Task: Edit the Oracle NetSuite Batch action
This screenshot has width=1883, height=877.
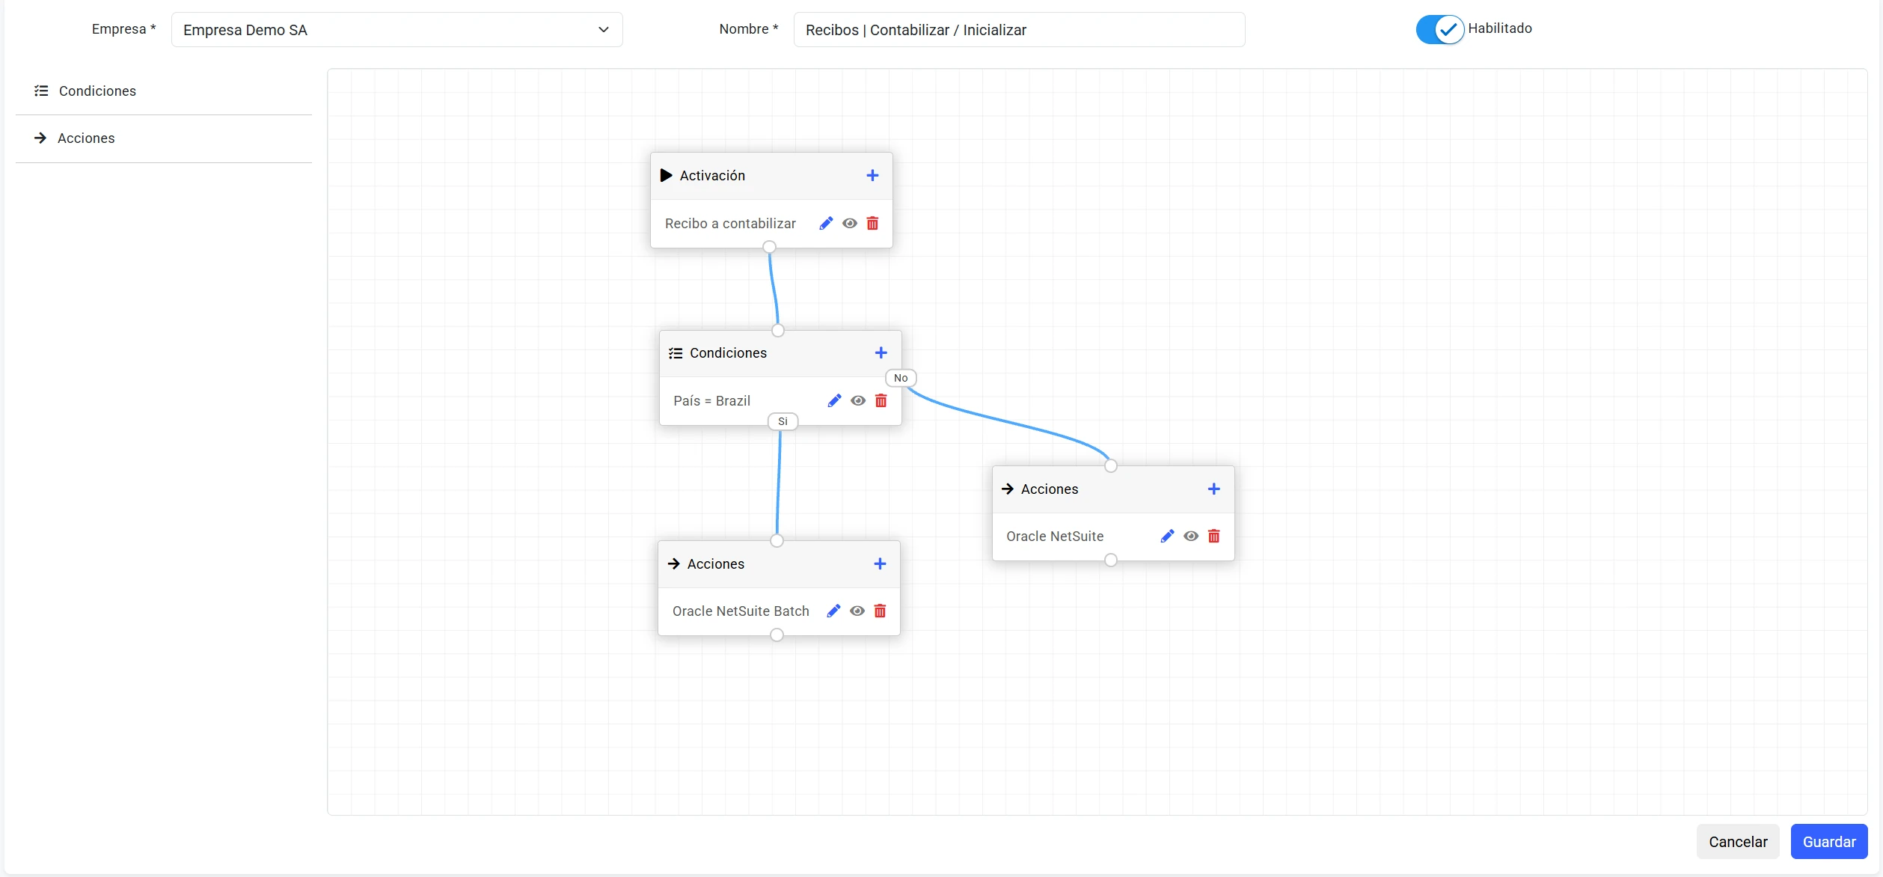Action: click(833, 611)
